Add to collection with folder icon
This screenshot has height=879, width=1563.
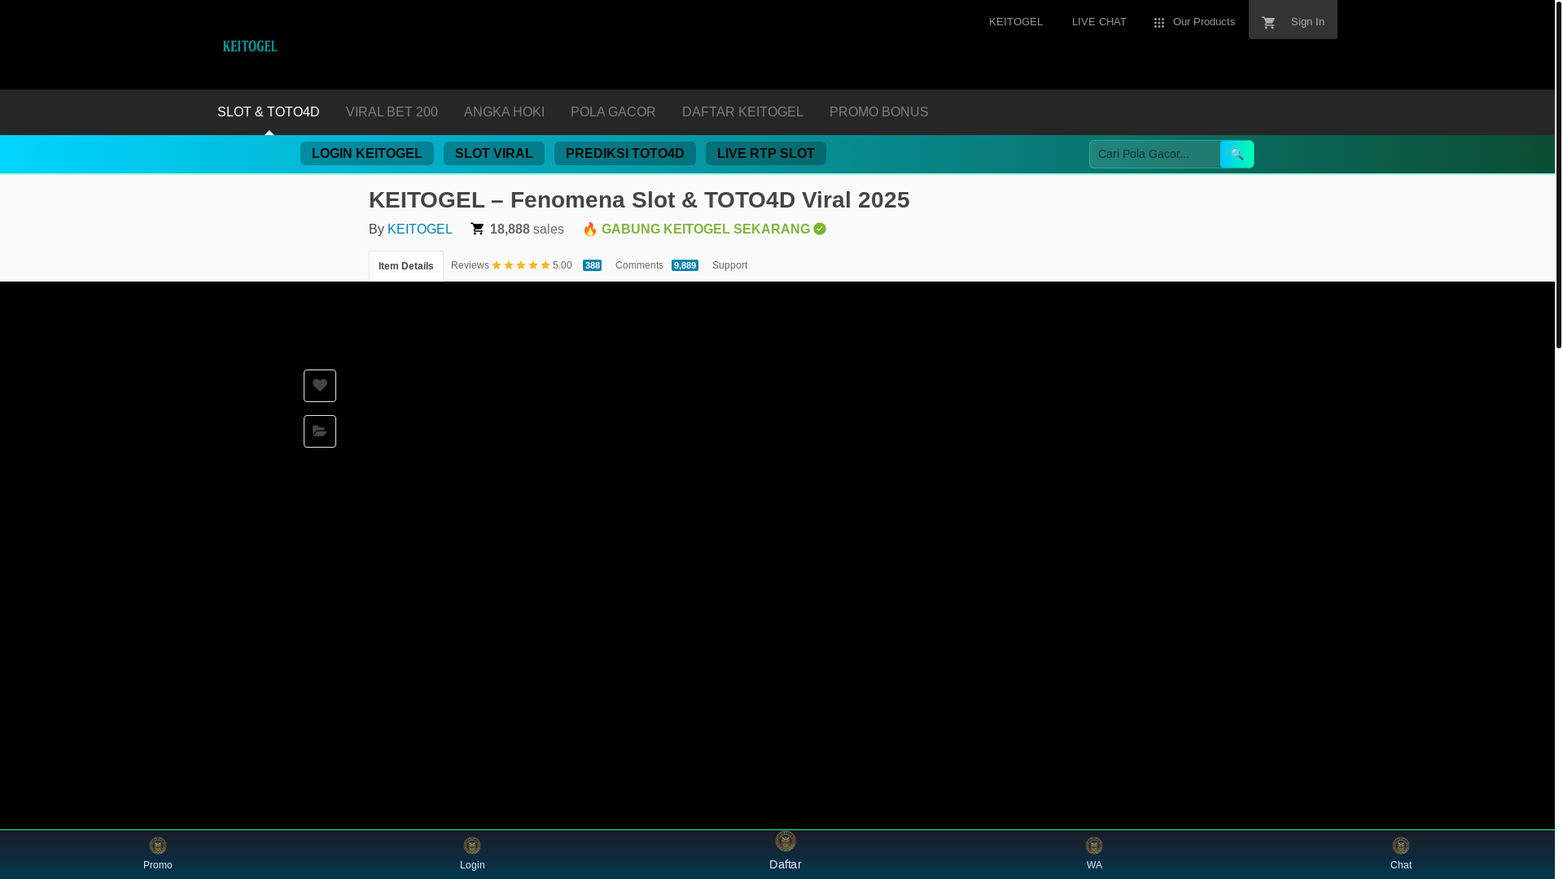click(x=320, y=431)
